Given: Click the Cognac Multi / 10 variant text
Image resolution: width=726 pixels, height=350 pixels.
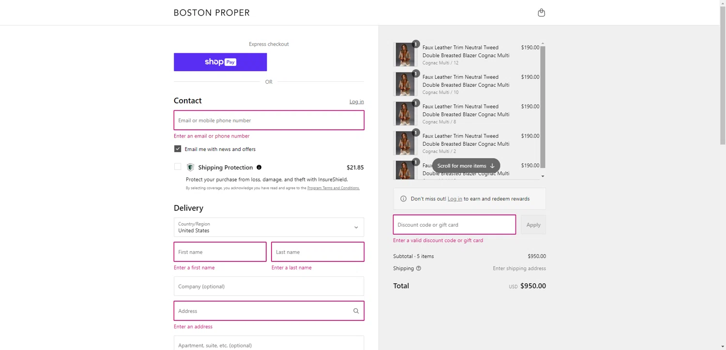Looking at the screenshot, I should tap(440, 92).
